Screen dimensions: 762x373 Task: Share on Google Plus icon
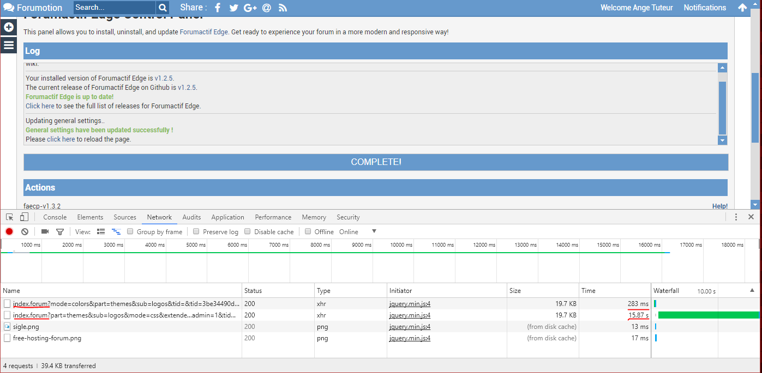pos(250,8)
